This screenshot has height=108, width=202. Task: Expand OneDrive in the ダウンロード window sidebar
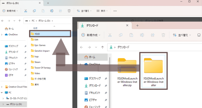pyautogui.click(x=80, y=64)
